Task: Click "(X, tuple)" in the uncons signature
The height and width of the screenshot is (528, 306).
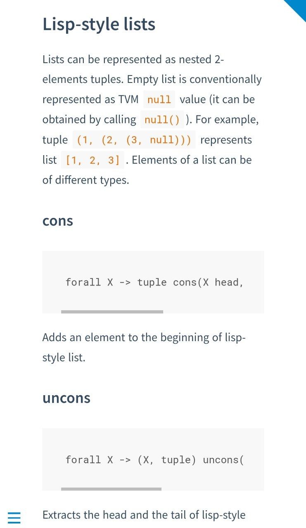Action: pos(167,460)
